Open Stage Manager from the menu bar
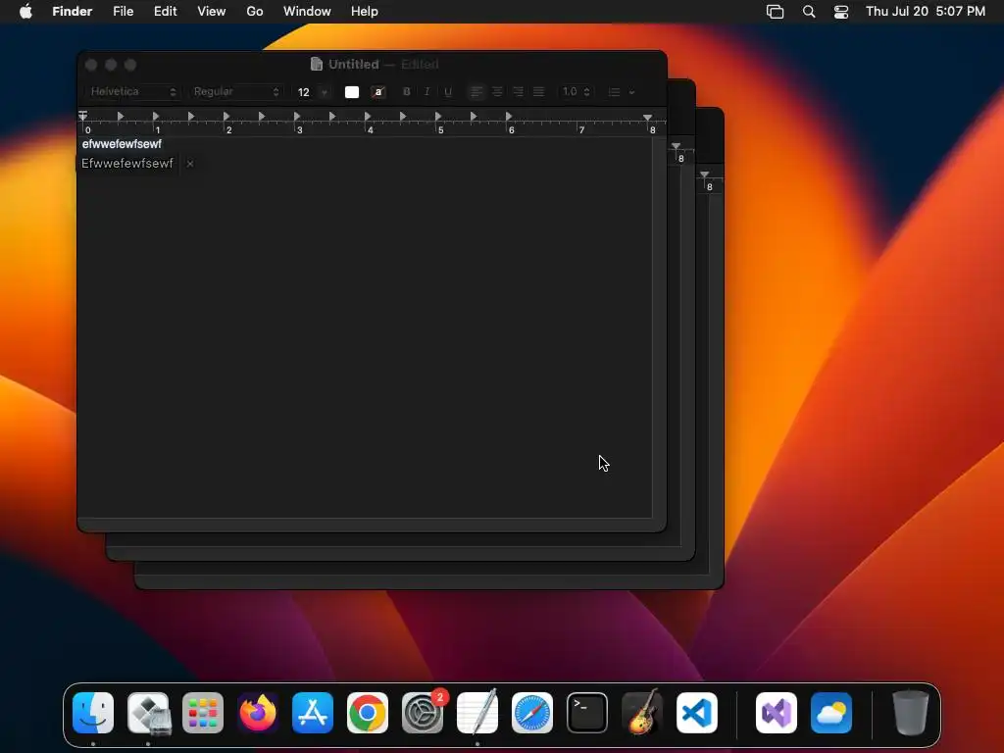Image resolution: width=1004 pixels, height=753 pixels. click(x=775, y=12)
